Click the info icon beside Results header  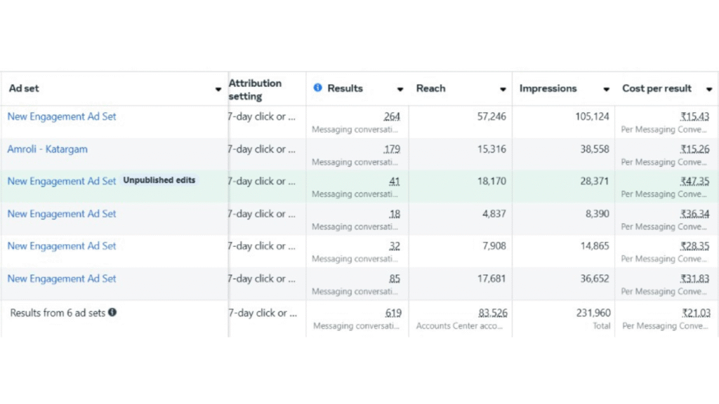point(318,88)
